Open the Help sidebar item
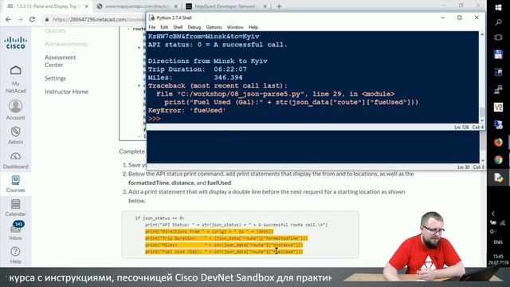Screen dimensions: 510x287 click(x=16, y=255)
